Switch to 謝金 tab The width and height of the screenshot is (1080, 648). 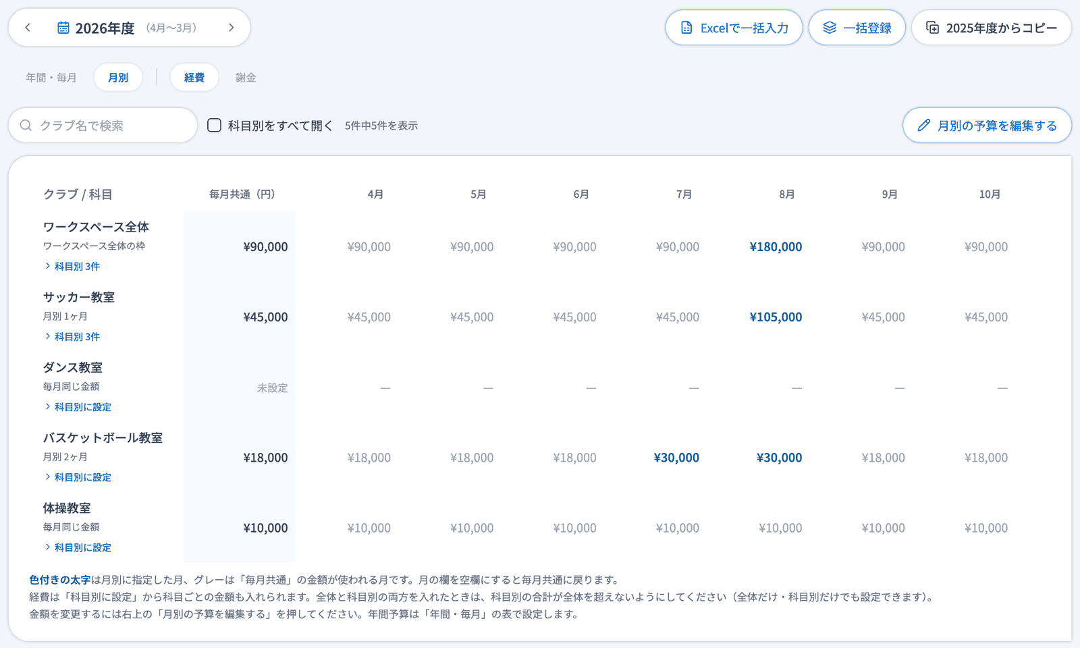point(246,78)
